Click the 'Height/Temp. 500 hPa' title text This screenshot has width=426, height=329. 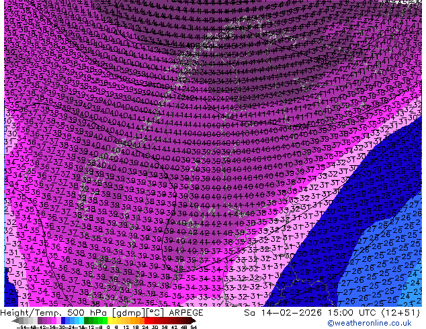coord(54,313)
